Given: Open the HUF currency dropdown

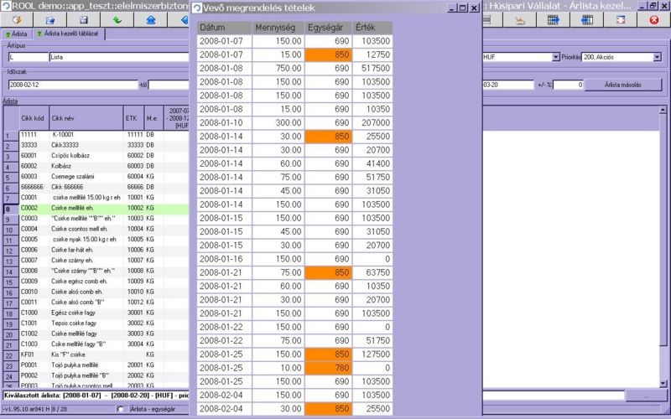Looking at the screenshot, I should pos(555,57).
